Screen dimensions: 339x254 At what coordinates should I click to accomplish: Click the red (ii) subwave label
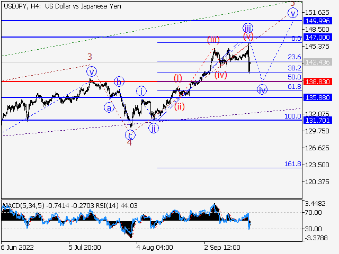click(180, 106)
